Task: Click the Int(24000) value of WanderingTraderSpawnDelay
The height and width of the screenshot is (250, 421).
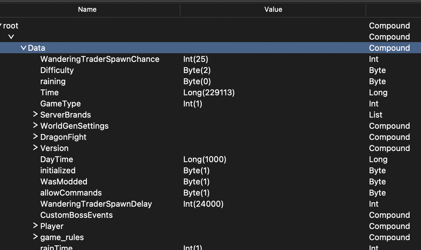Action: tap(203, 204)
